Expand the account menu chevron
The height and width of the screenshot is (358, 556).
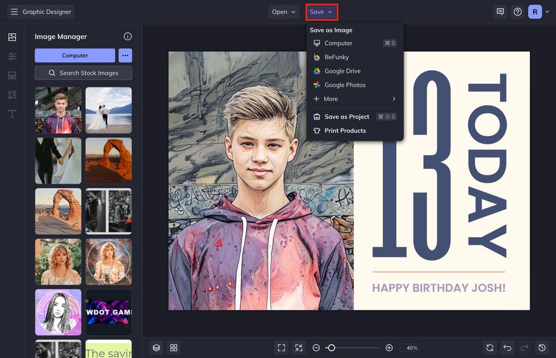[547, 12]
